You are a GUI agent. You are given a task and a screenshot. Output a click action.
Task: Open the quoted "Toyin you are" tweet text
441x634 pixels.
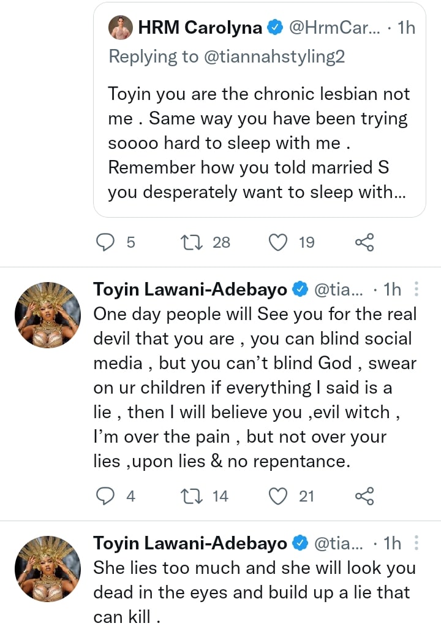[x=258, y=143]
